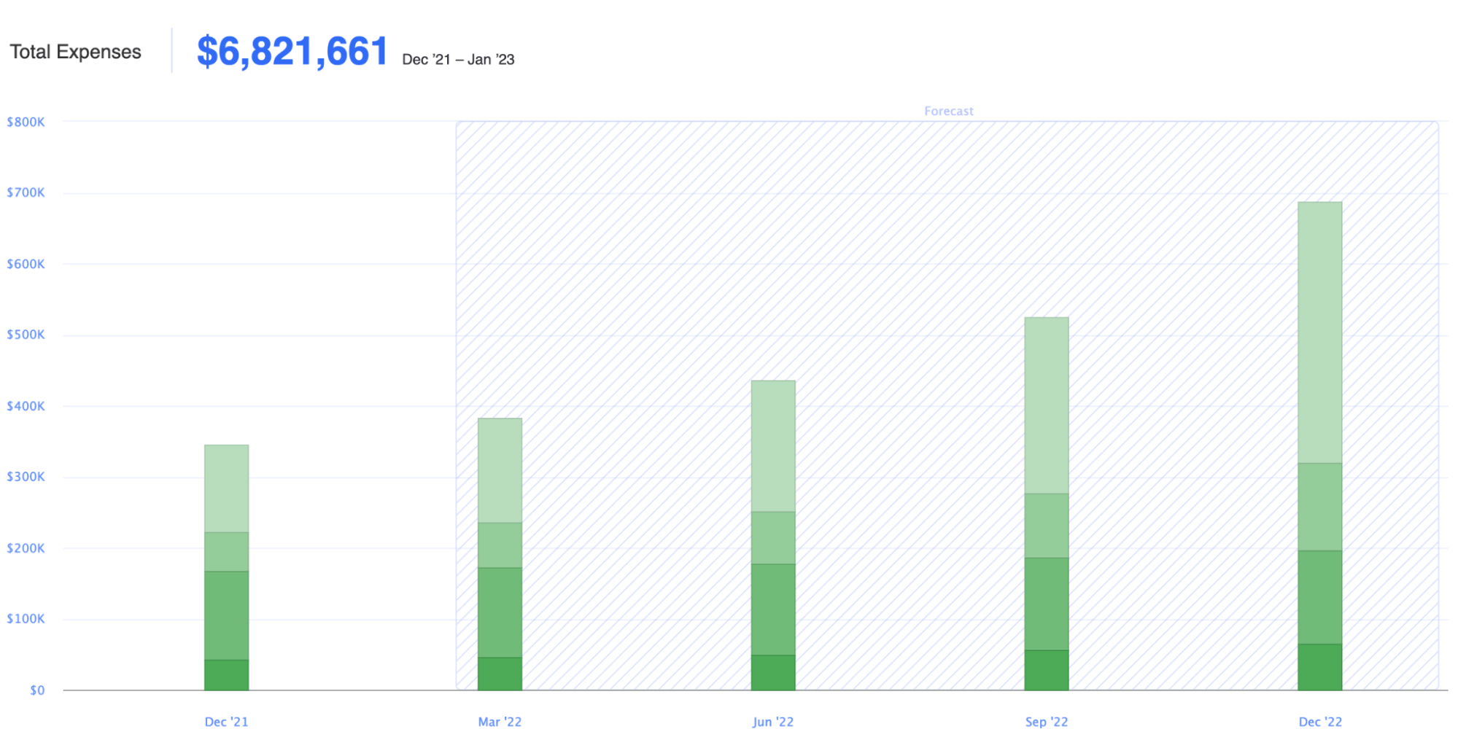Select the lightest top segment of Sep '22 bar
Viewport: 1458px width, 729px height.
(1046, 405)
